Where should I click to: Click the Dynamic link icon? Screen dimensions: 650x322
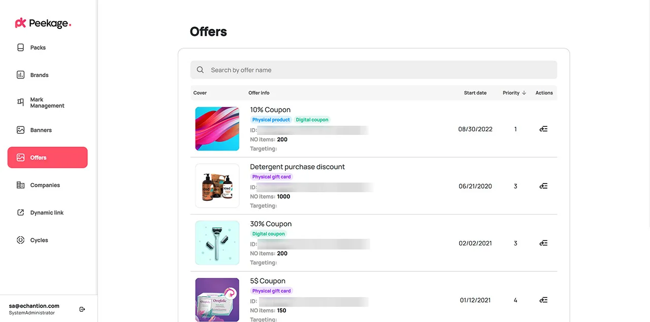21,213
